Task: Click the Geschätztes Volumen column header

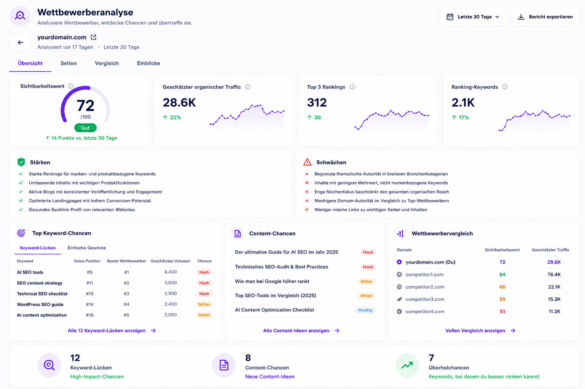Action: point(171,261)
